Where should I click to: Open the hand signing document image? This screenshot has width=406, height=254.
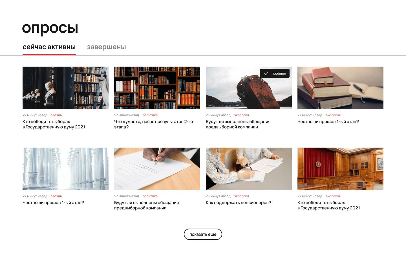(x=157, y=169)
